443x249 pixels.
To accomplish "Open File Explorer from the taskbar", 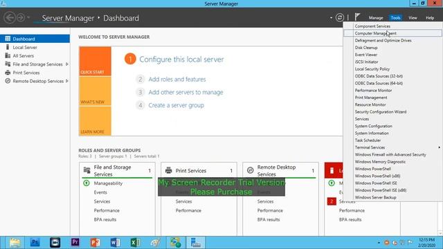I will 15,243.
